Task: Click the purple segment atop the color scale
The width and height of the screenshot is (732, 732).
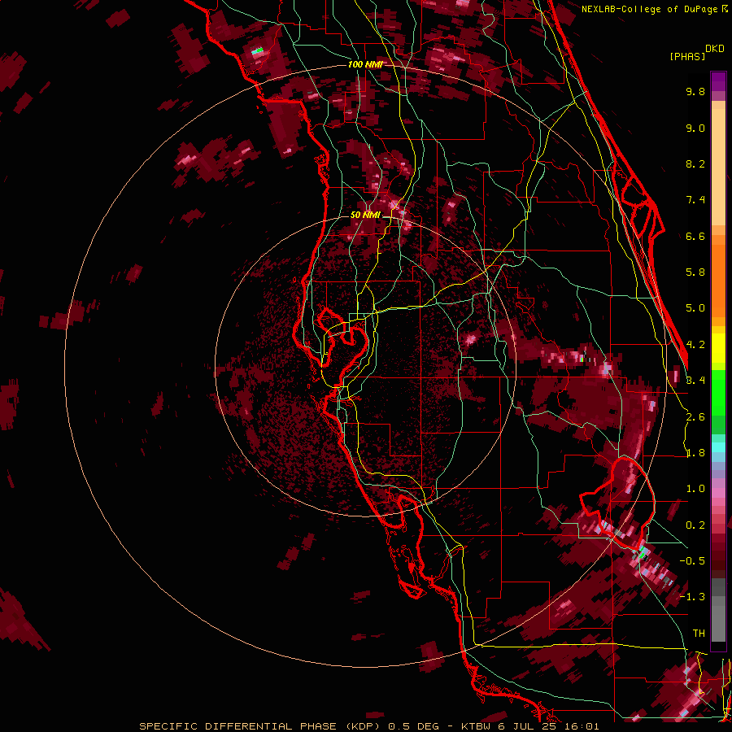Action: [718, 81]
